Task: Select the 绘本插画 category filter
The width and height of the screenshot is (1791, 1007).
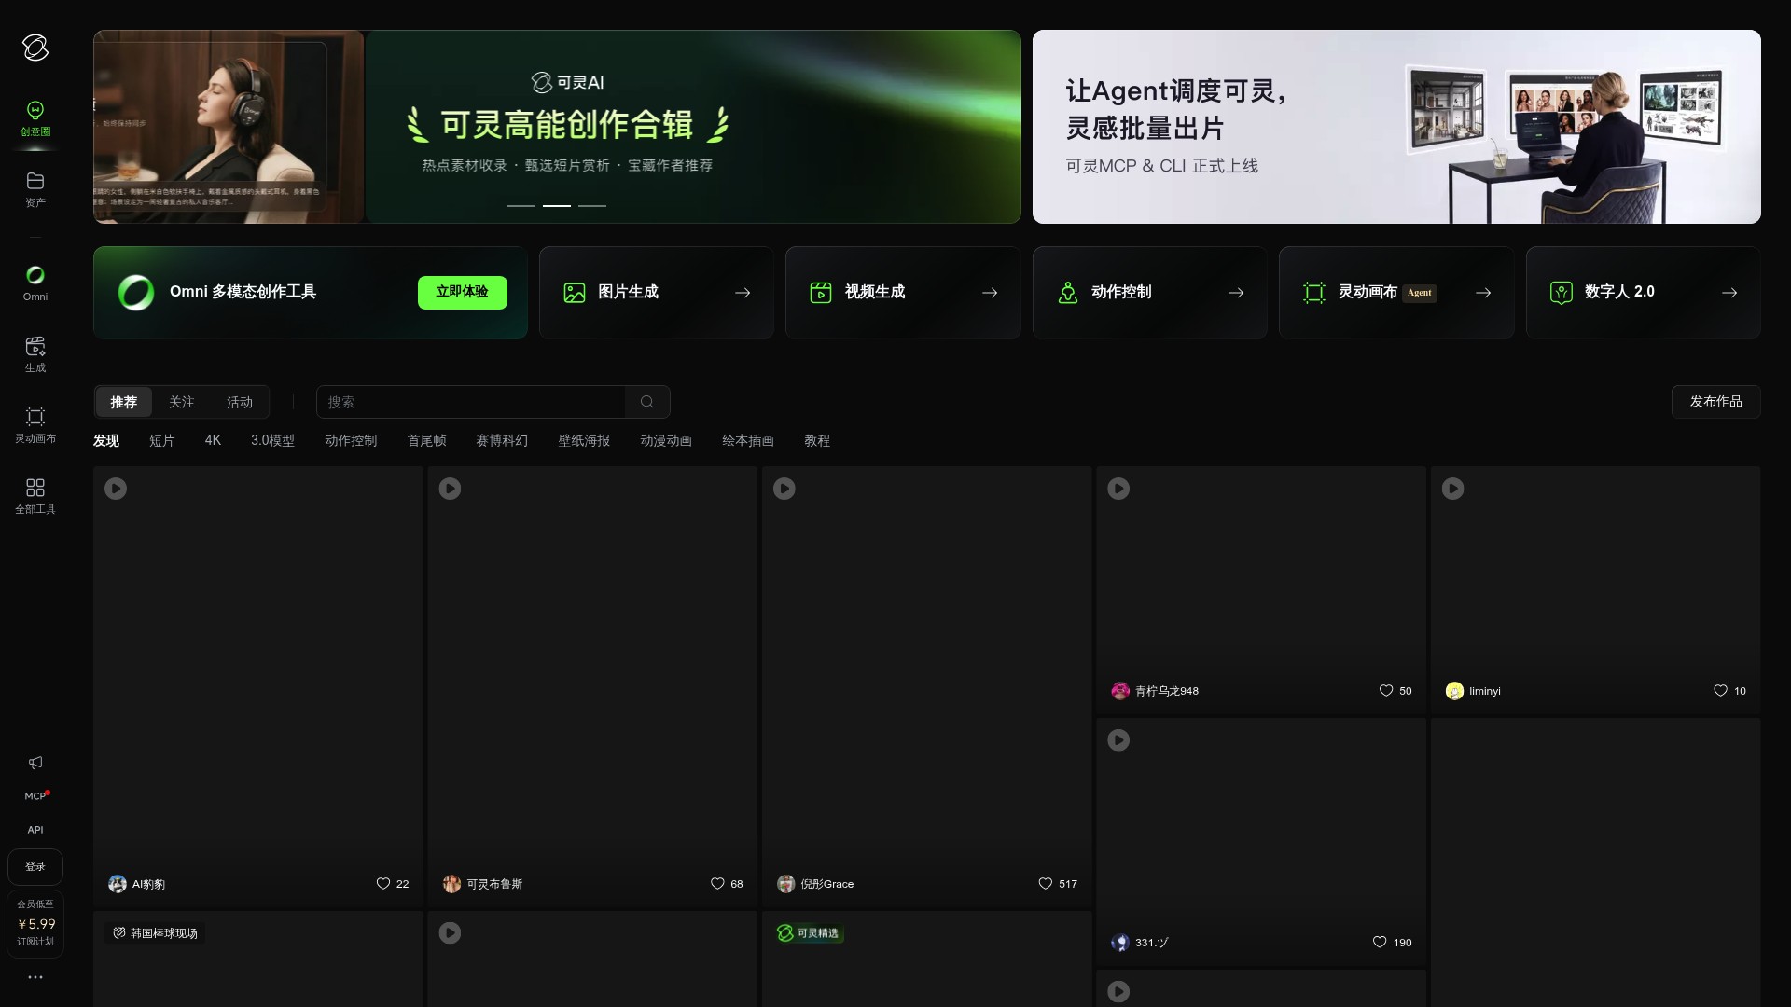Action: tap(748, 441)
